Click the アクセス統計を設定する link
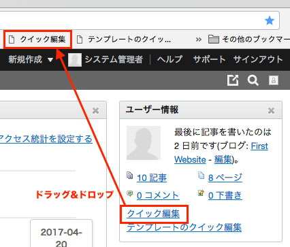The width and height of the screenshot is (290, 247). coord(46,139)
